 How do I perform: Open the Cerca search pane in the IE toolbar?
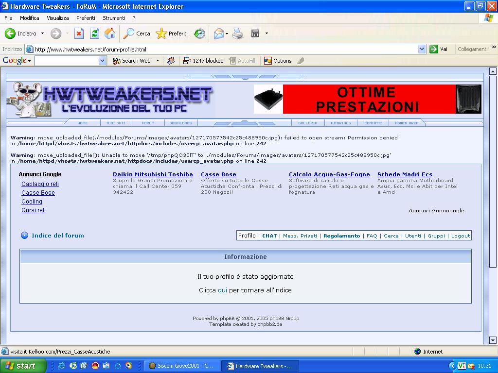tap(137, 34)
